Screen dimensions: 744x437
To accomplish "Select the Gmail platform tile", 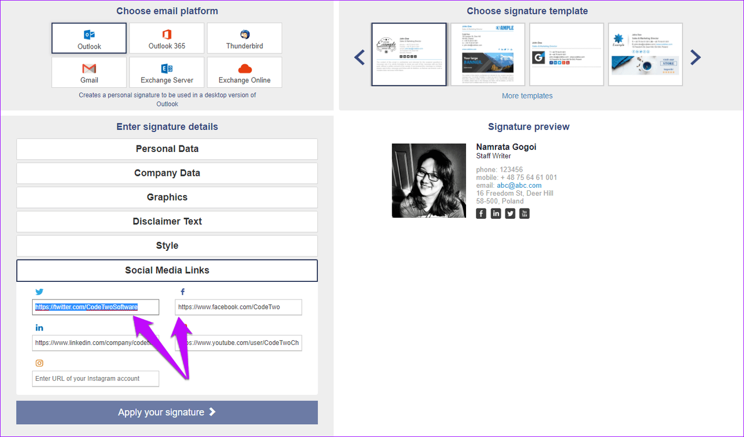I will pyautogui.click(x=89, y=73).
